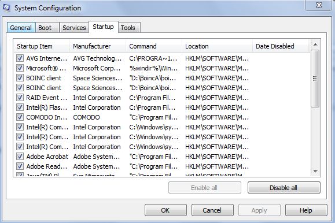
Task: Switch to the General tab
Action: click(21, 28)
